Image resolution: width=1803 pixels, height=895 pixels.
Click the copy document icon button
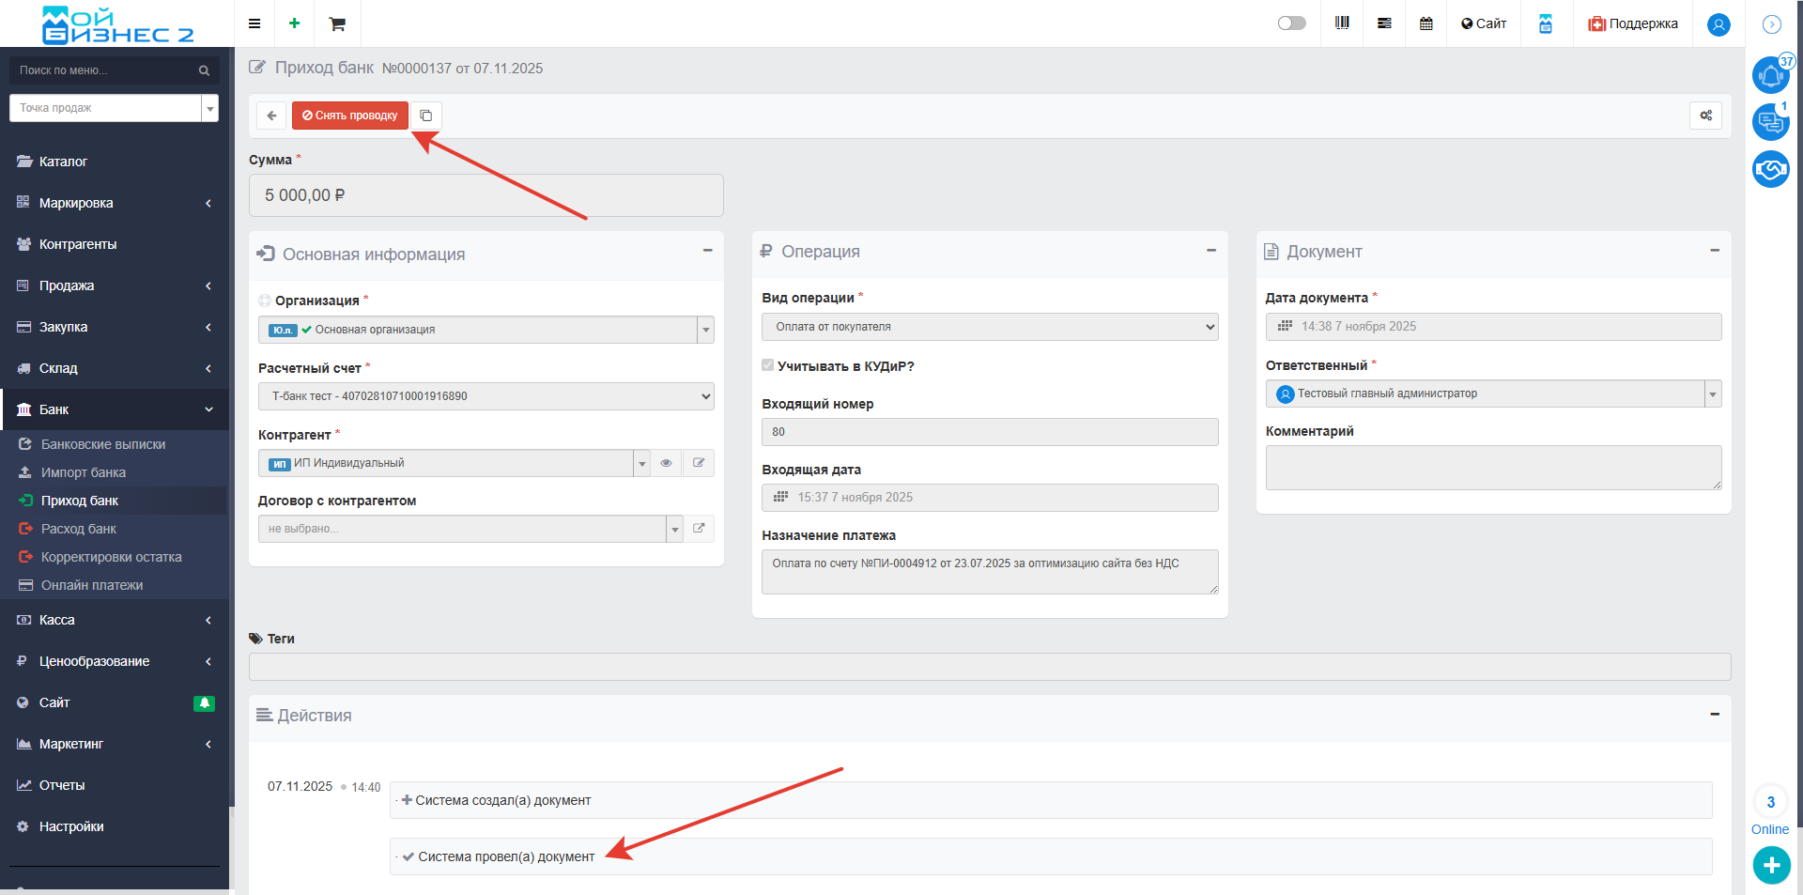(x=426, y=116)
